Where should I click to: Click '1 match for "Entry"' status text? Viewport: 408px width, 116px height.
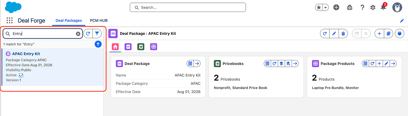pyautogui.click(x=19, y=44)
